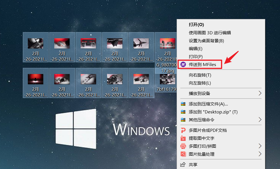The width and height of the screenshot is (280, 169).
Task: Select 打开(O) from the context menu
Action: (197, 25)
